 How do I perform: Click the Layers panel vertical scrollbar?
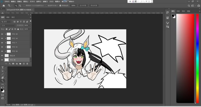point(31,53)
